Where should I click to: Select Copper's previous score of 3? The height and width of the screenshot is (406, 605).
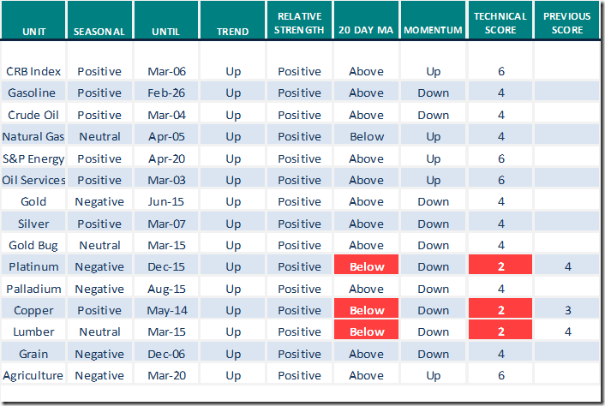pyautogui.click(x=567, y=310)
